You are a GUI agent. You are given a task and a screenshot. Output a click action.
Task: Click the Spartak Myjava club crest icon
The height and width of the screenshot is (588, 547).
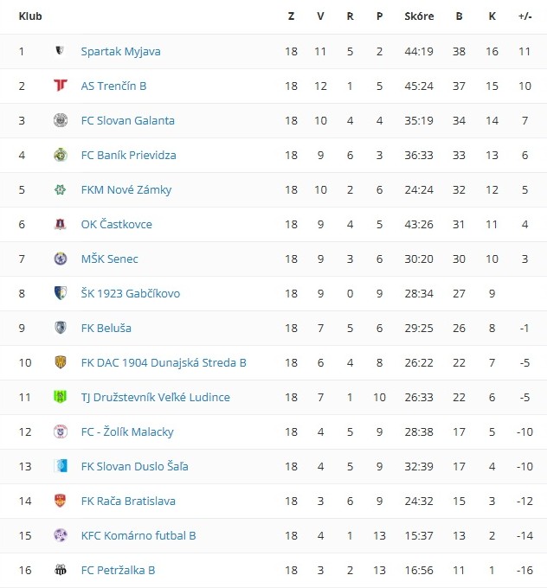60,51
